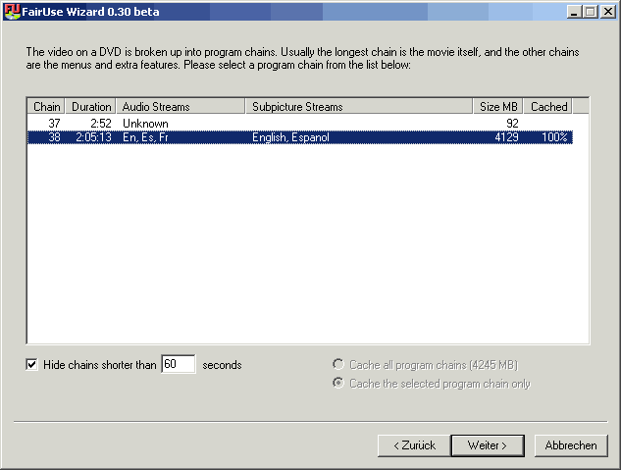Image resolution: width=621 pixels, height=470 pixels.
Task: Continue with the Weiter button
Action: (x=488, y=445)
